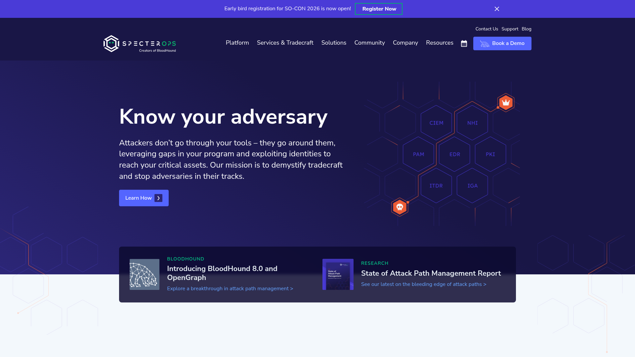Screen dimensions: 635x357
Task: Open the Company menu
Action: pyautogui.click(x=405, y=43)
